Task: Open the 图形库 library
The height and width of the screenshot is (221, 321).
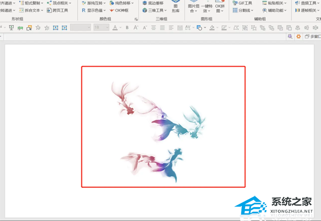Action: click(x=175, y=6)
